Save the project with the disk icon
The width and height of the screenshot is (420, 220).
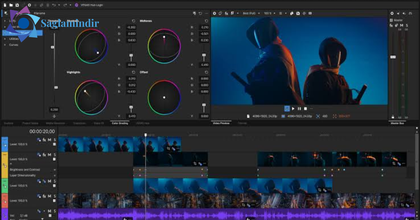(x=17, y=5)
